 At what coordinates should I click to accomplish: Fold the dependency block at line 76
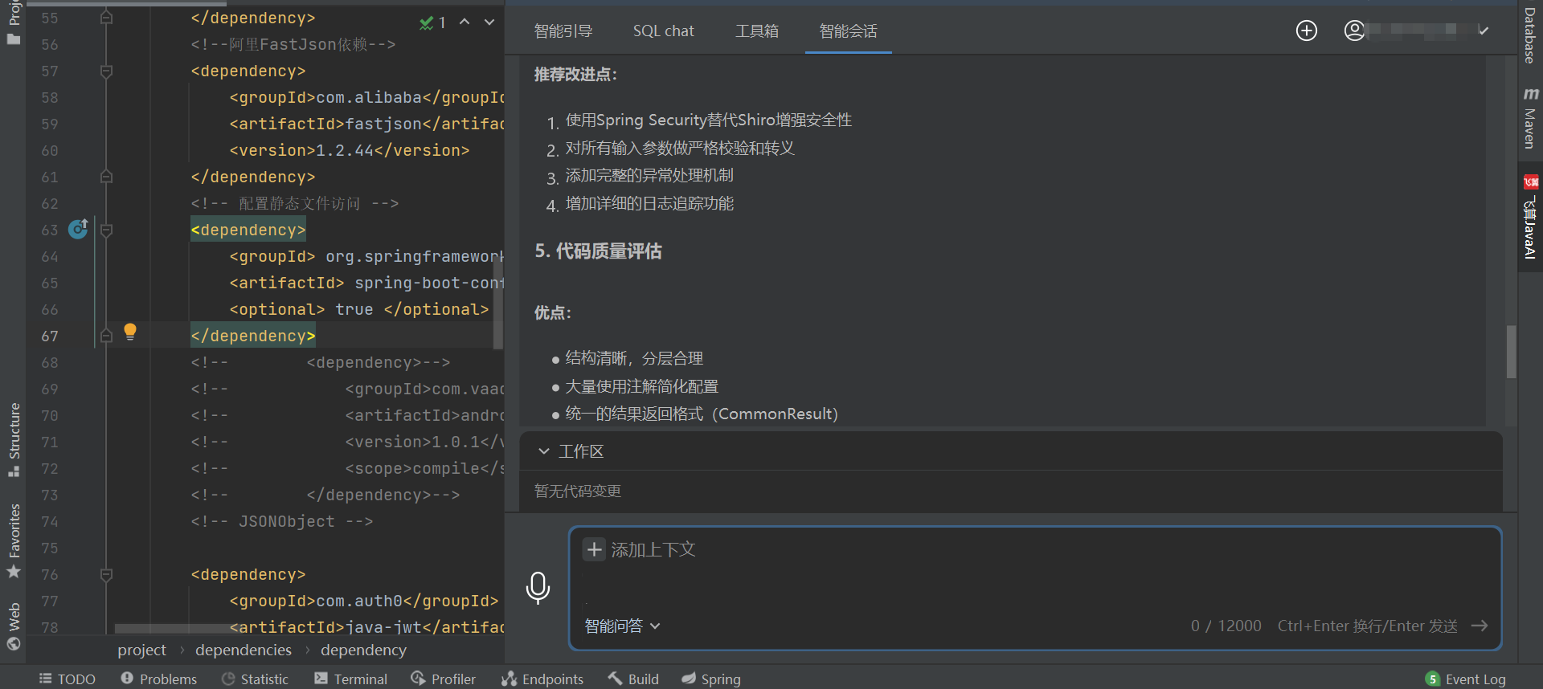106,574
